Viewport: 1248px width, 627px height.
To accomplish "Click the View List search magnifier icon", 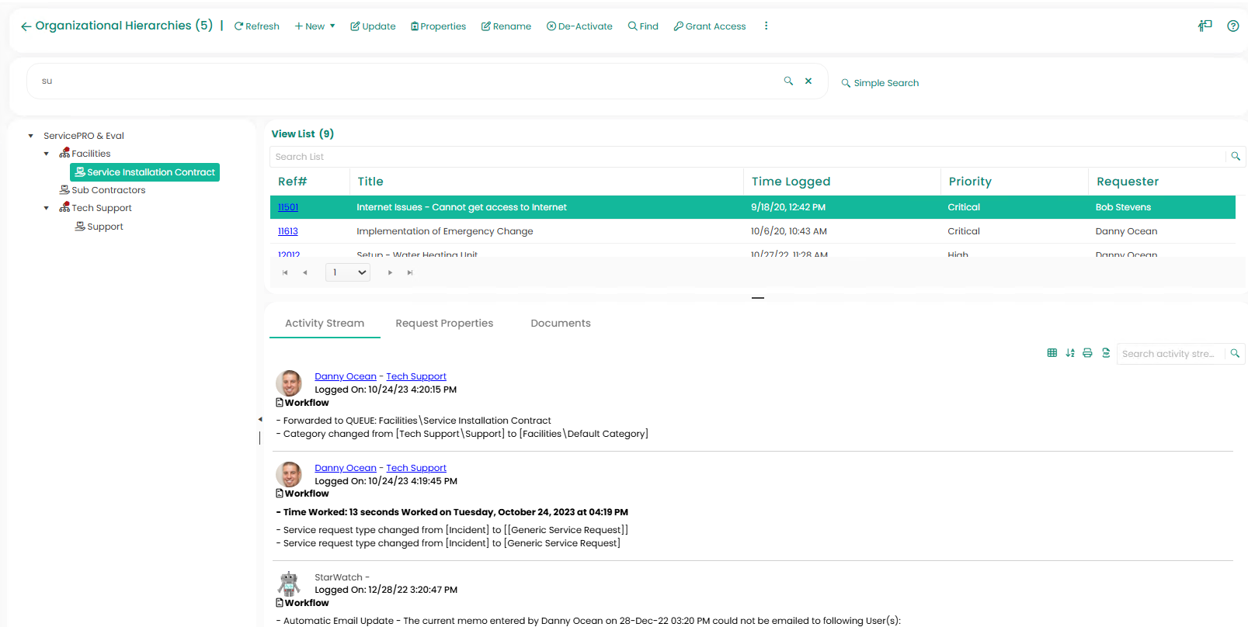I will pyautogui.click(x=1235, y=157).
